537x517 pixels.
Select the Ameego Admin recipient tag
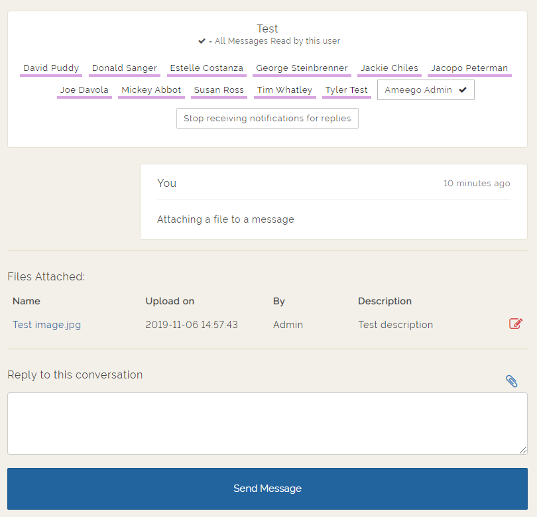(x=418, y=90)
